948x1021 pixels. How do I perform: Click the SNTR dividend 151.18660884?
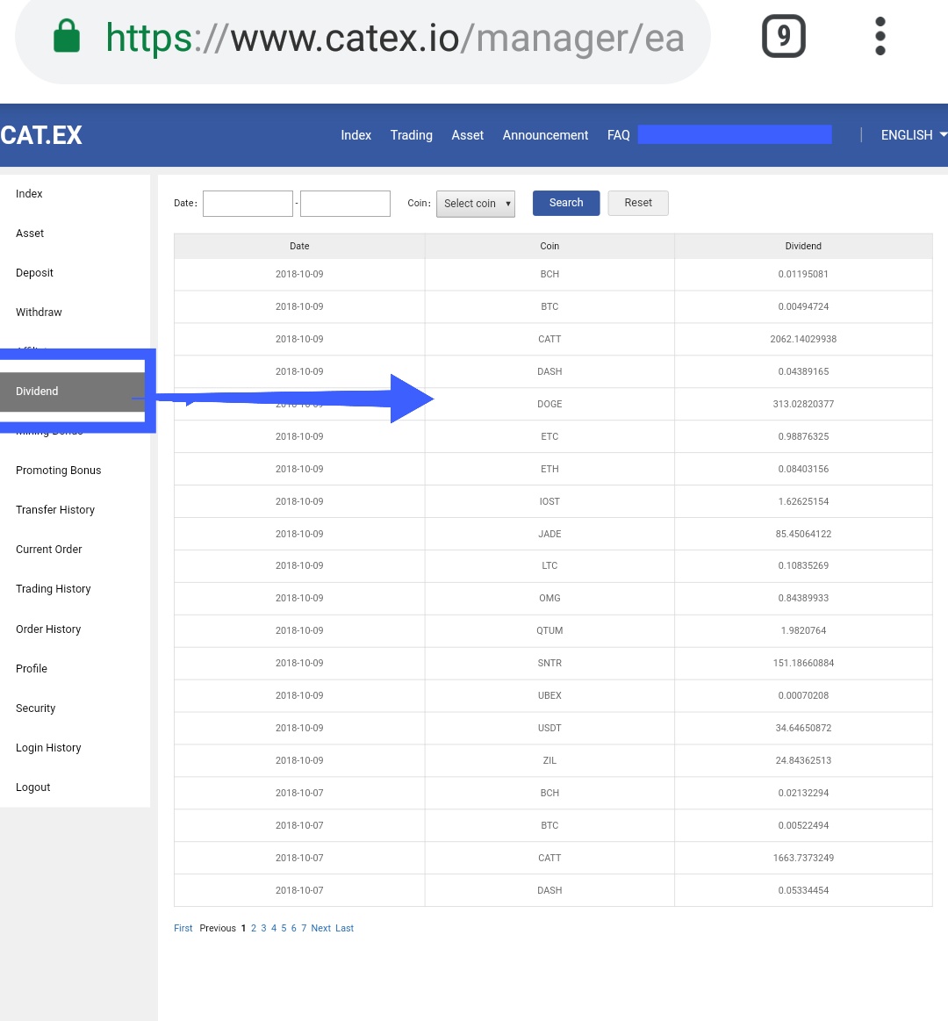803,664
